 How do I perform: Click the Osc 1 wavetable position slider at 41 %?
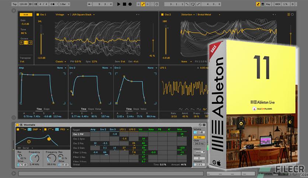coord(153,38)
